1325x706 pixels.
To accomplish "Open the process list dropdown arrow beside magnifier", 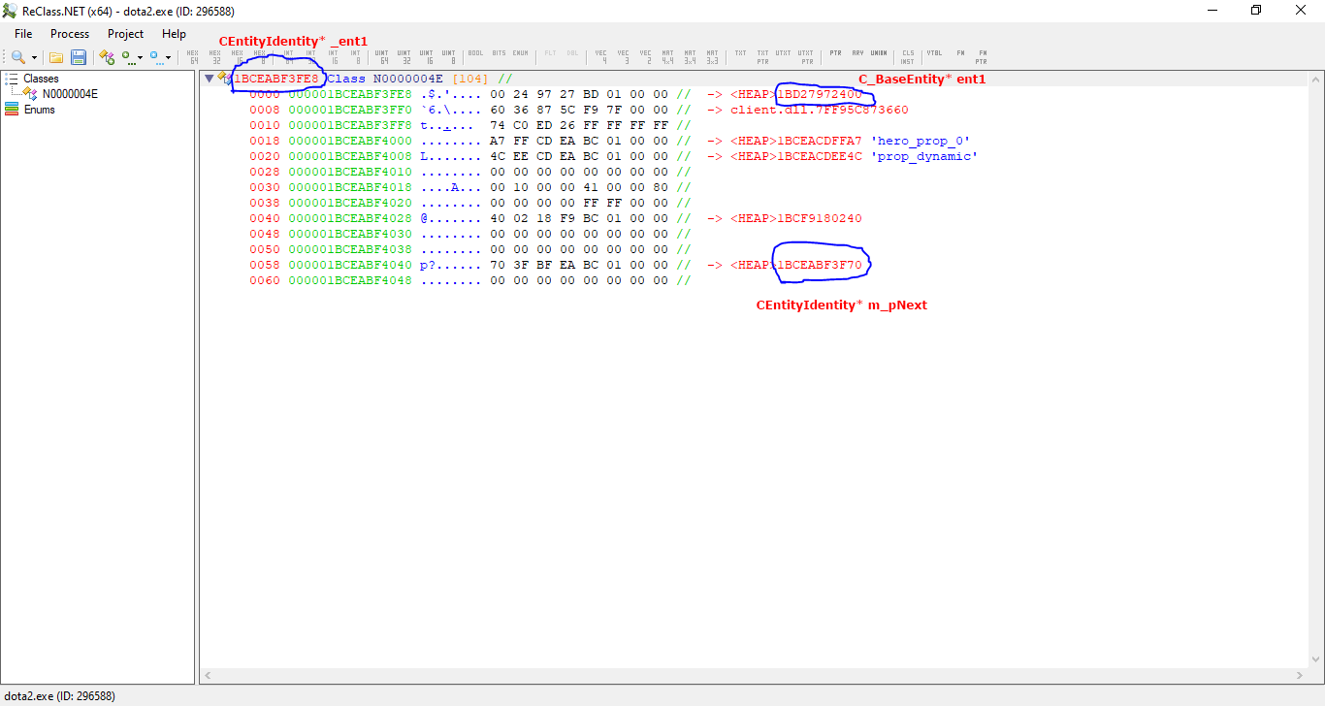I will (34, 57).
